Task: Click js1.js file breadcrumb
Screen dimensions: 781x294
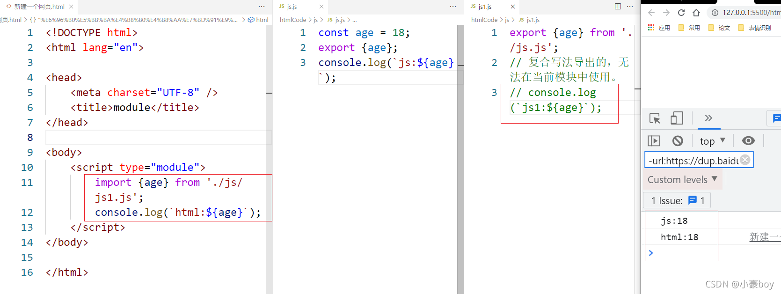Action: [529, 20]
